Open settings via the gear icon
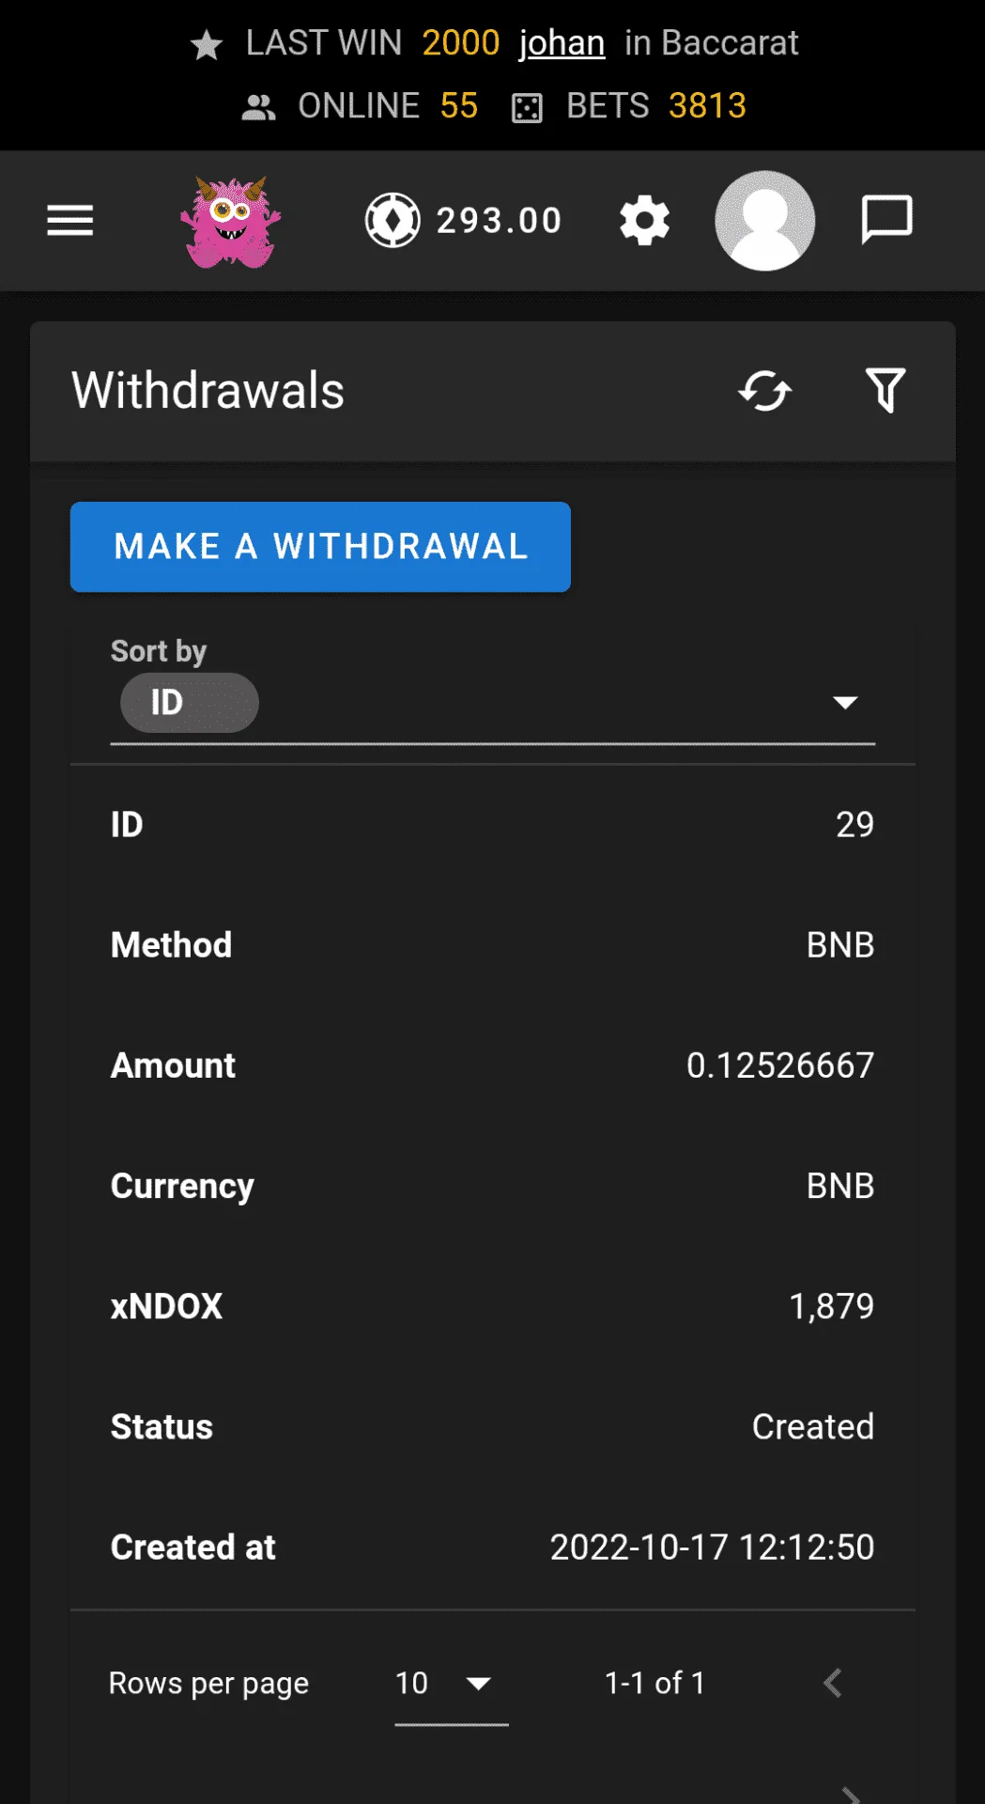Screen dimensions: 985x1804 pyautogui.click(x=645, y=221)
